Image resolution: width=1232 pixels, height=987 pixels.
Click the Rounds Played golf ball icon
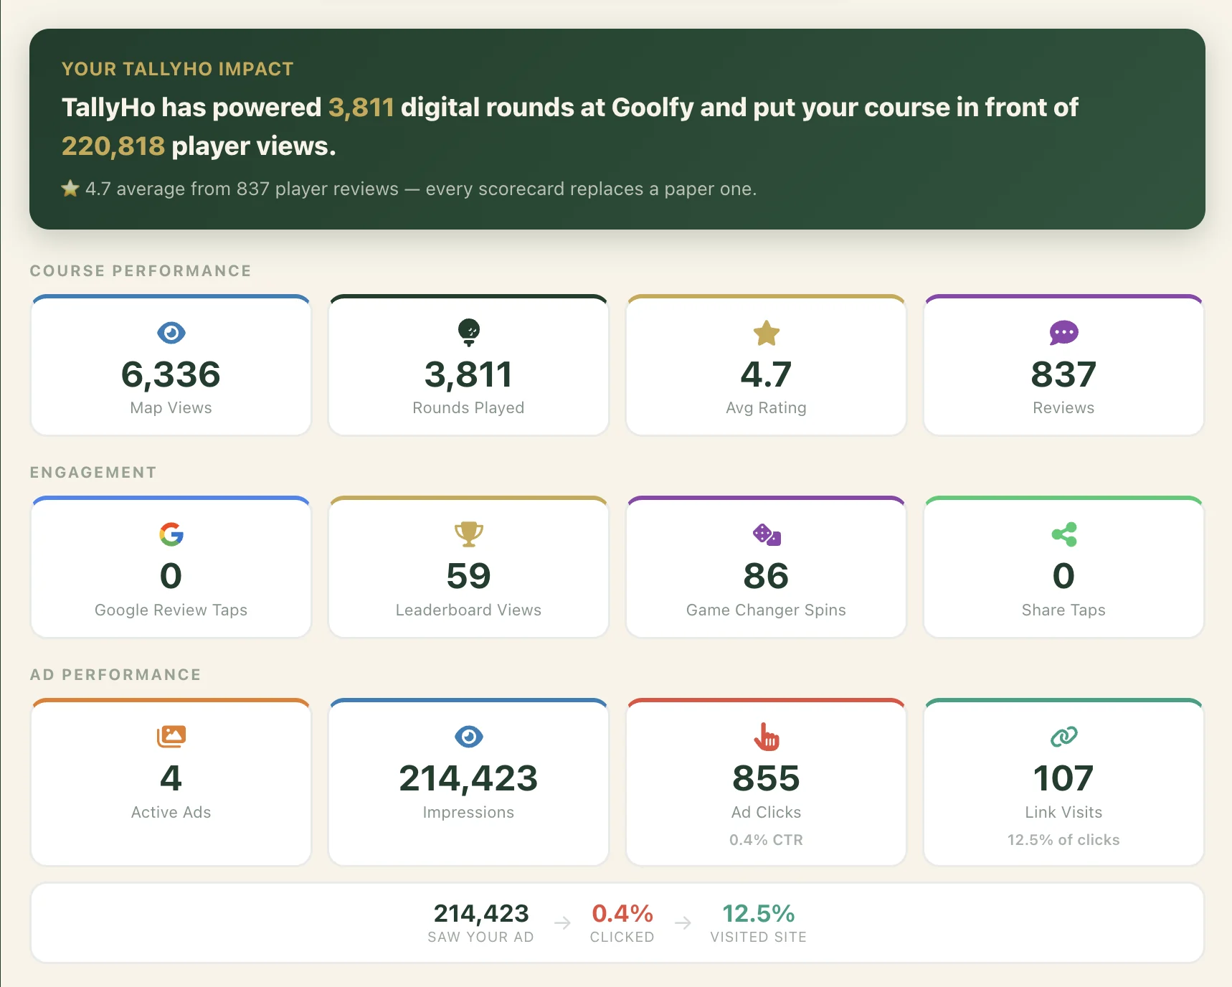[468, 333]
